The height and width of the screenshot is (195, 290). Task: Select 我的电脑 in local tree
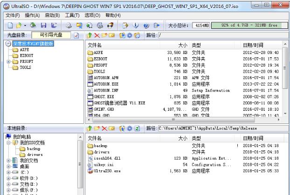pos(22,137)
